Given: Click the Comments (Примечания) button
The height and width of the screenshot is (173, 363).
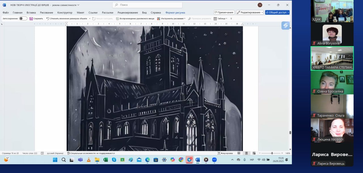Looking at the screenshot, I should tap(224, 12).
